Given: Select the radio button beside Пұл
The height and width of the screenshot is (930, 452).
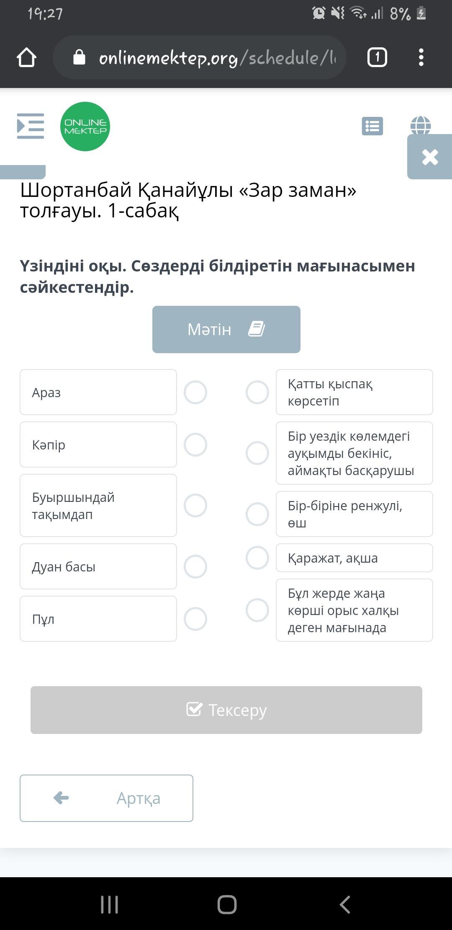Looking at the screenshot, I should pyautogui.click(x=195, y=619).
